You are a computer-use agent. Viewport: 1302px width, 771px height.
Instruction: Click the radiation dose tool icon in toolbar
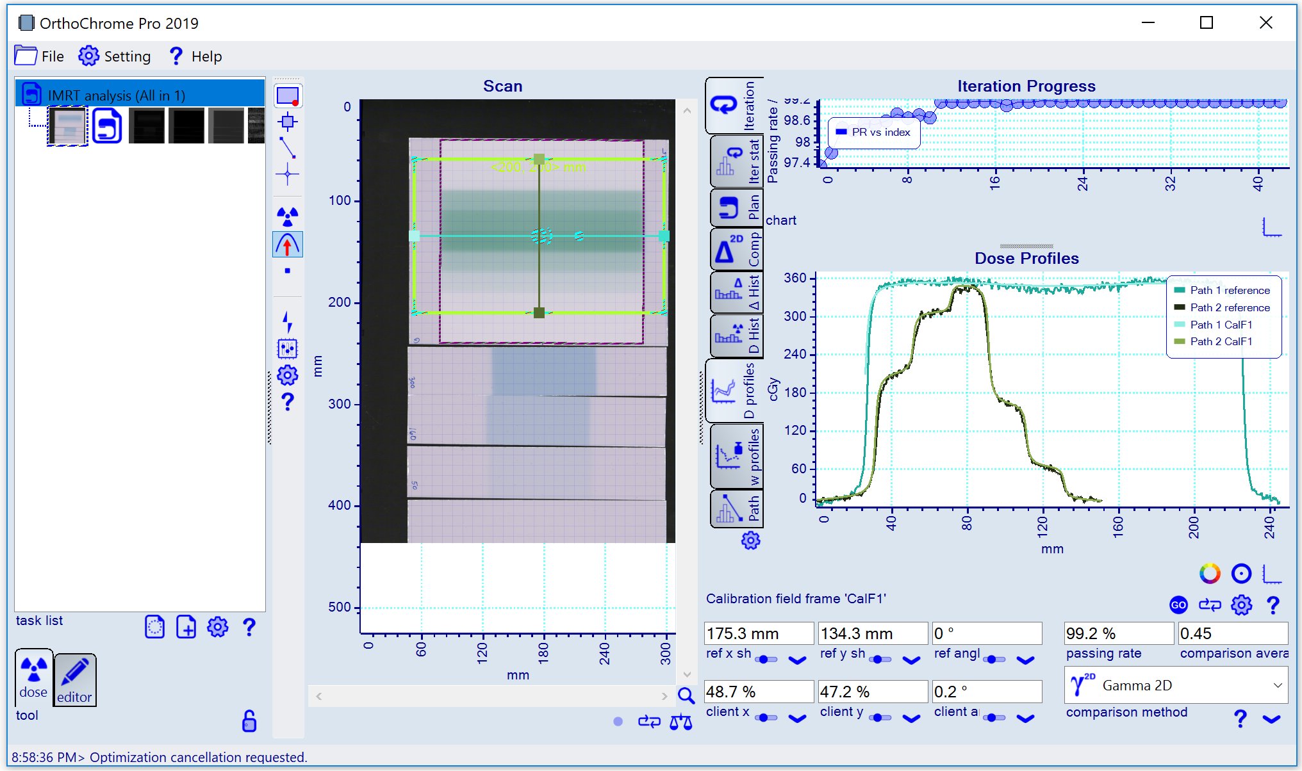288,216
